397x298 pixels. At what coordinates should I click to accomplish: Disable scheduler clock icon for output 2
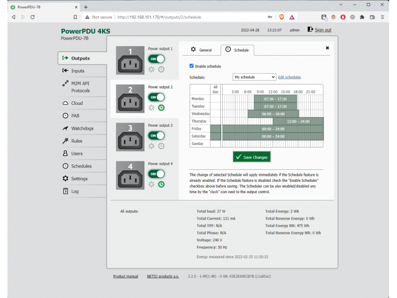pos(161,108)
